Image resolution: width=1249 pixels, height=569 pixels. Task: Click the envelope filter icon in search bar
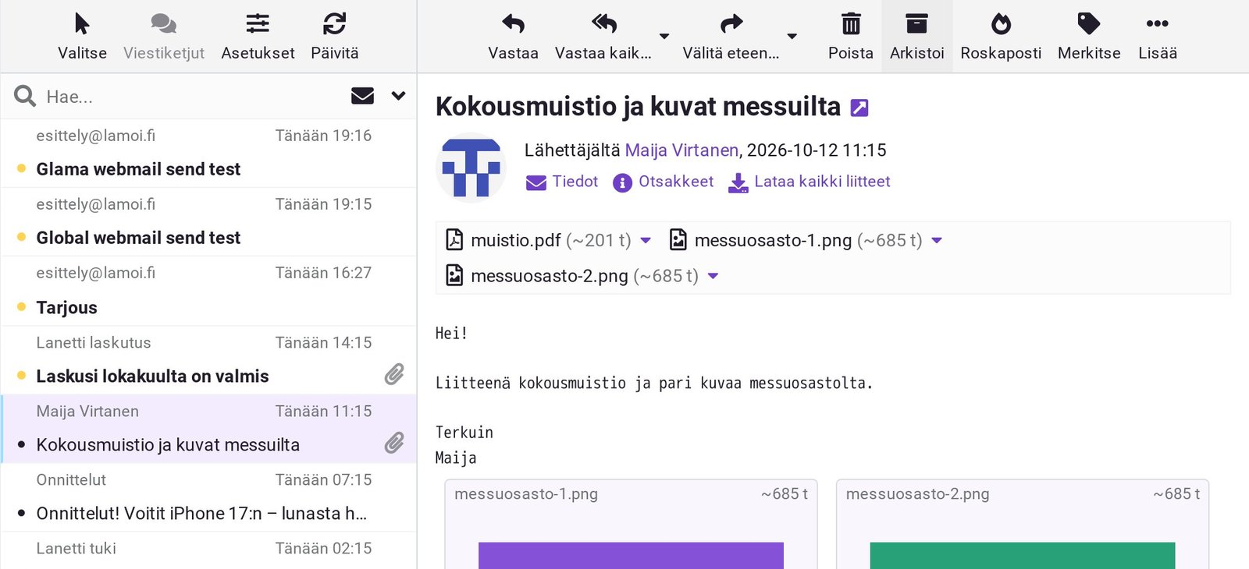pyautogui.click(x=362, y=96)
